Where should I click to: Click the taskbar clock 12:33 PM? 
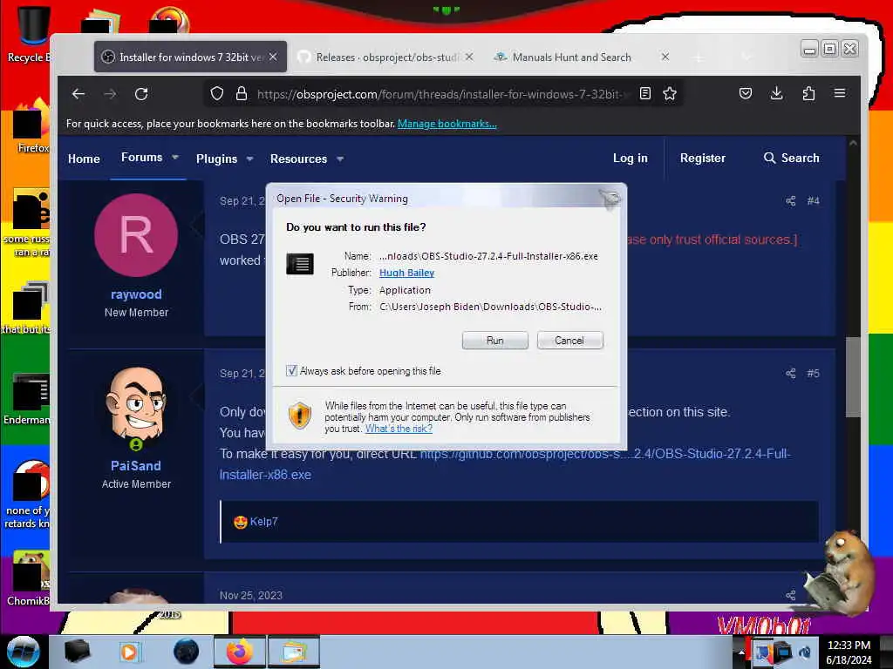849,645
